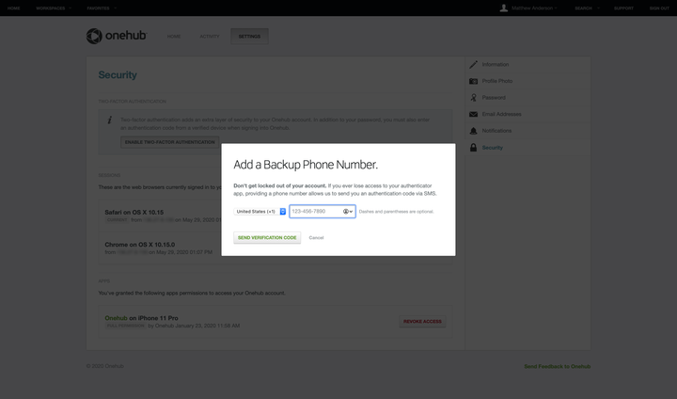The height and width of the screenshot is (399, 677).
Task: Select the Settings tab
Action: (249, 37)
